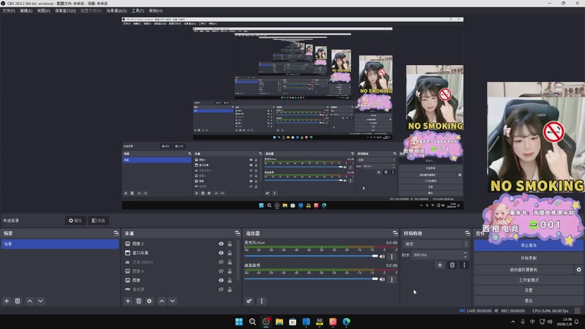Hide the 窗口采集 source
585x329 pixels.
tap(222, 253)
